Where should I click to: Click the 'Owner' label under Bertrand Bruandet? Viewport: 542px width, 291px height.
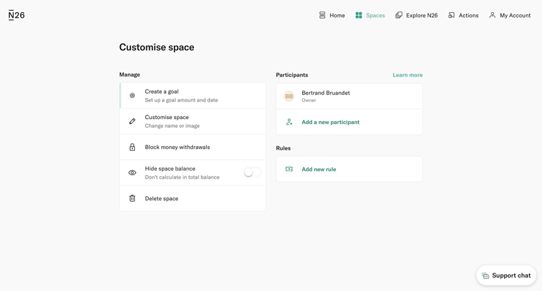click(x=309, y=100)
